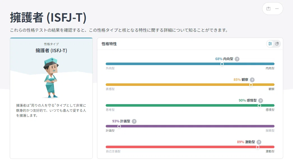Open help icon next to 感情型
Viewport: 293px width, 167px height.
(x=261, y=100)
